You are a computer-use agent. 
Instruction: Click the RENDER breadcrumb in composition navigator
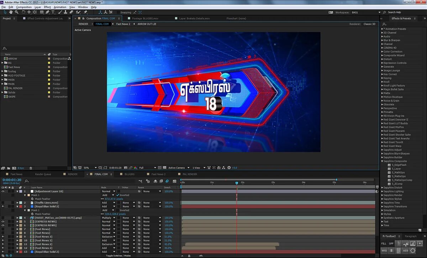(x=83, y=24)
